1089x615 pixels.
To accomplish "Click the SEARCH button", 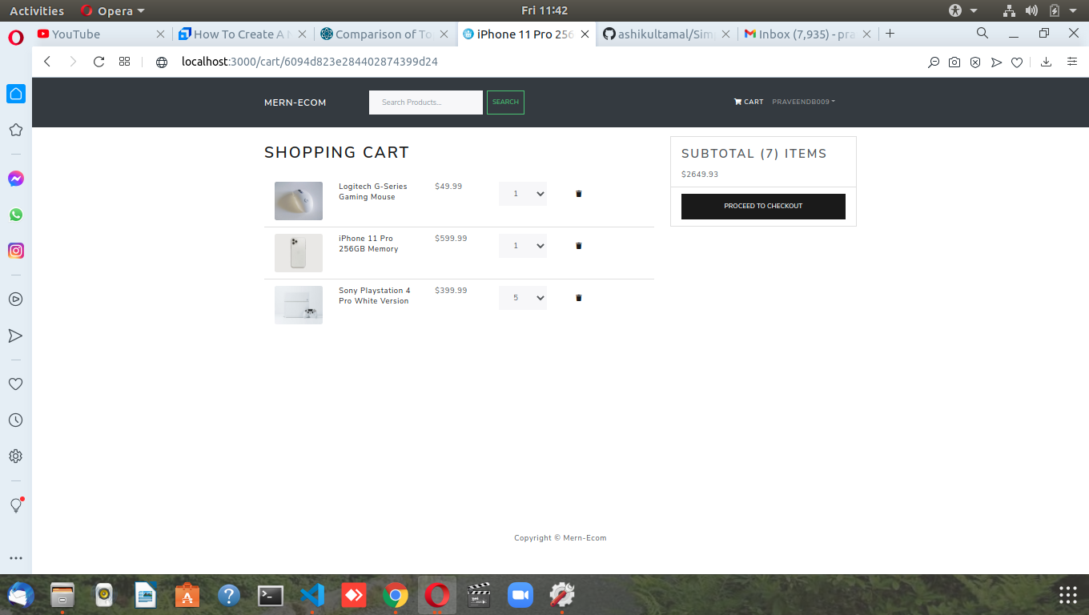I will click(505, 102).
